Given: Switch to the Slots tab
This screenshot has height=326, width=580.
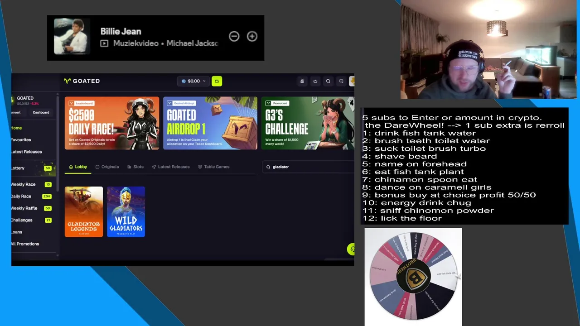Looking at the screenshot, I should coord(135,167).
